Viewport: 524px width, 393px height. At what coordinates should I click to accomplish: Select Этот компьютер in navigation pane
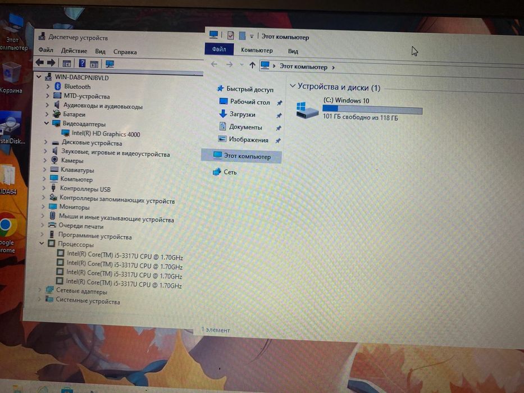tap(242, 156)
